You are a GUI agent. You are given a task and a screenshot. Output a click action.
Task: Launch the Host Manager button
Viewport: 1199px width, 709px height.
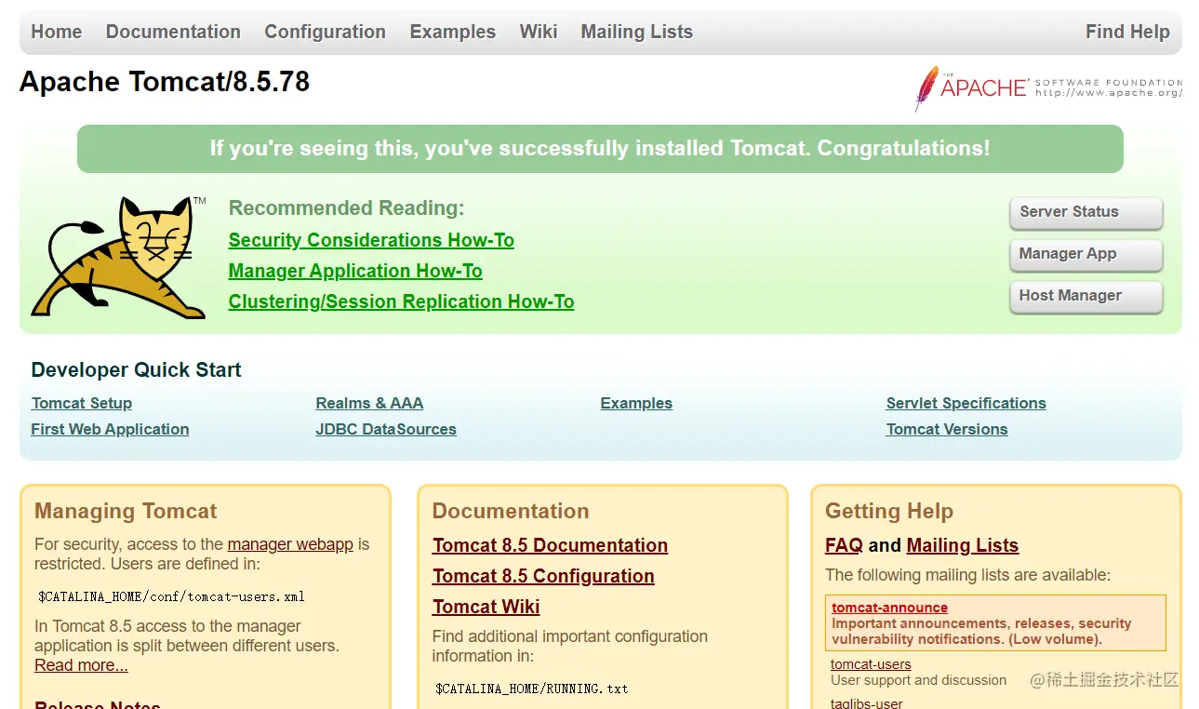[1086, 296]
